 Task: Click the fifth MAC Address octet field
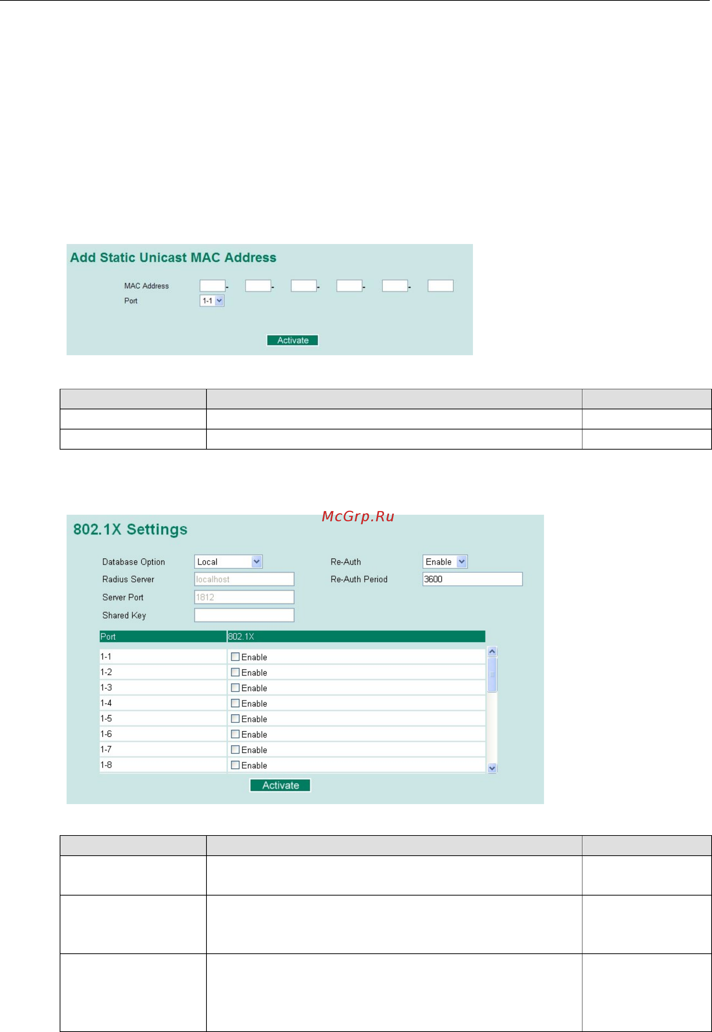[395, 286]
